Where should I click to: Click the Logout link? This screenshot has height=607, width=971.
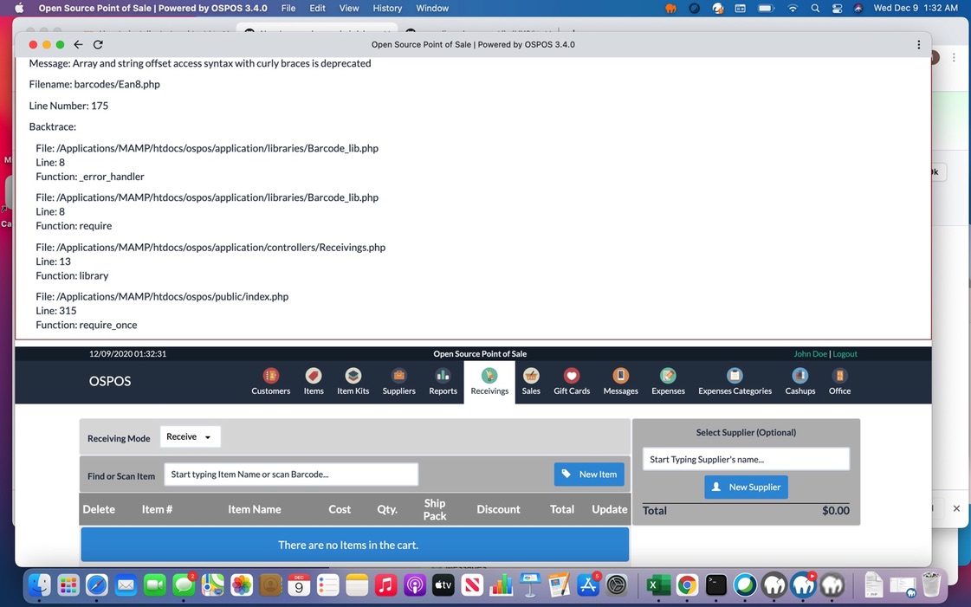(x=845, y=354)
